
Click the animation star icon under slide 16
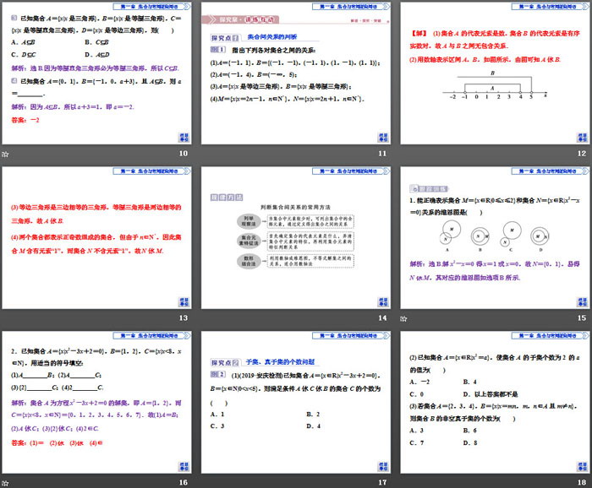click(6, 481)
